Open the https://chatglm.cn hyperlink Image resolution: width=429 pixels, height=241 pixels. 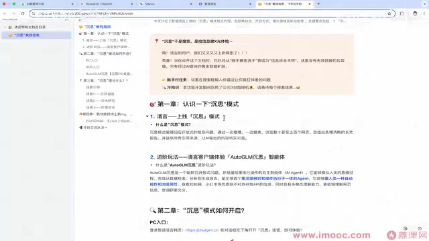point(202,230)
